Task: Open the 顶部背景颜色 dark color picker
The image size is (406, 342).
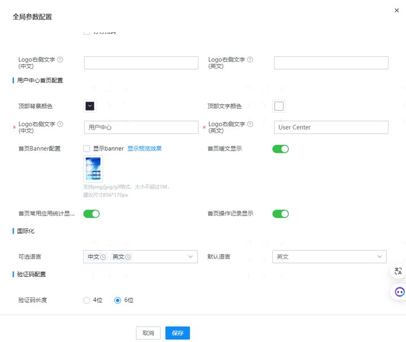Action: click(x=90, y=106)
